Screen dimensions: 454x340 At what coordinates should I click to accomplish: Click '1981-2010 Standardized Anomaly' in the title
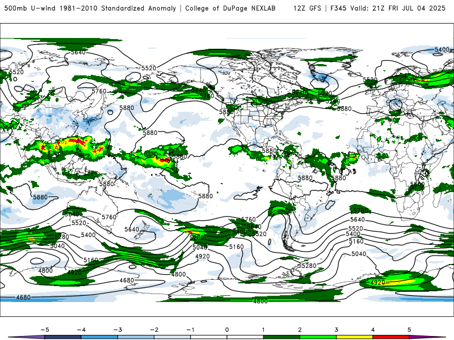tap(117, 8)
